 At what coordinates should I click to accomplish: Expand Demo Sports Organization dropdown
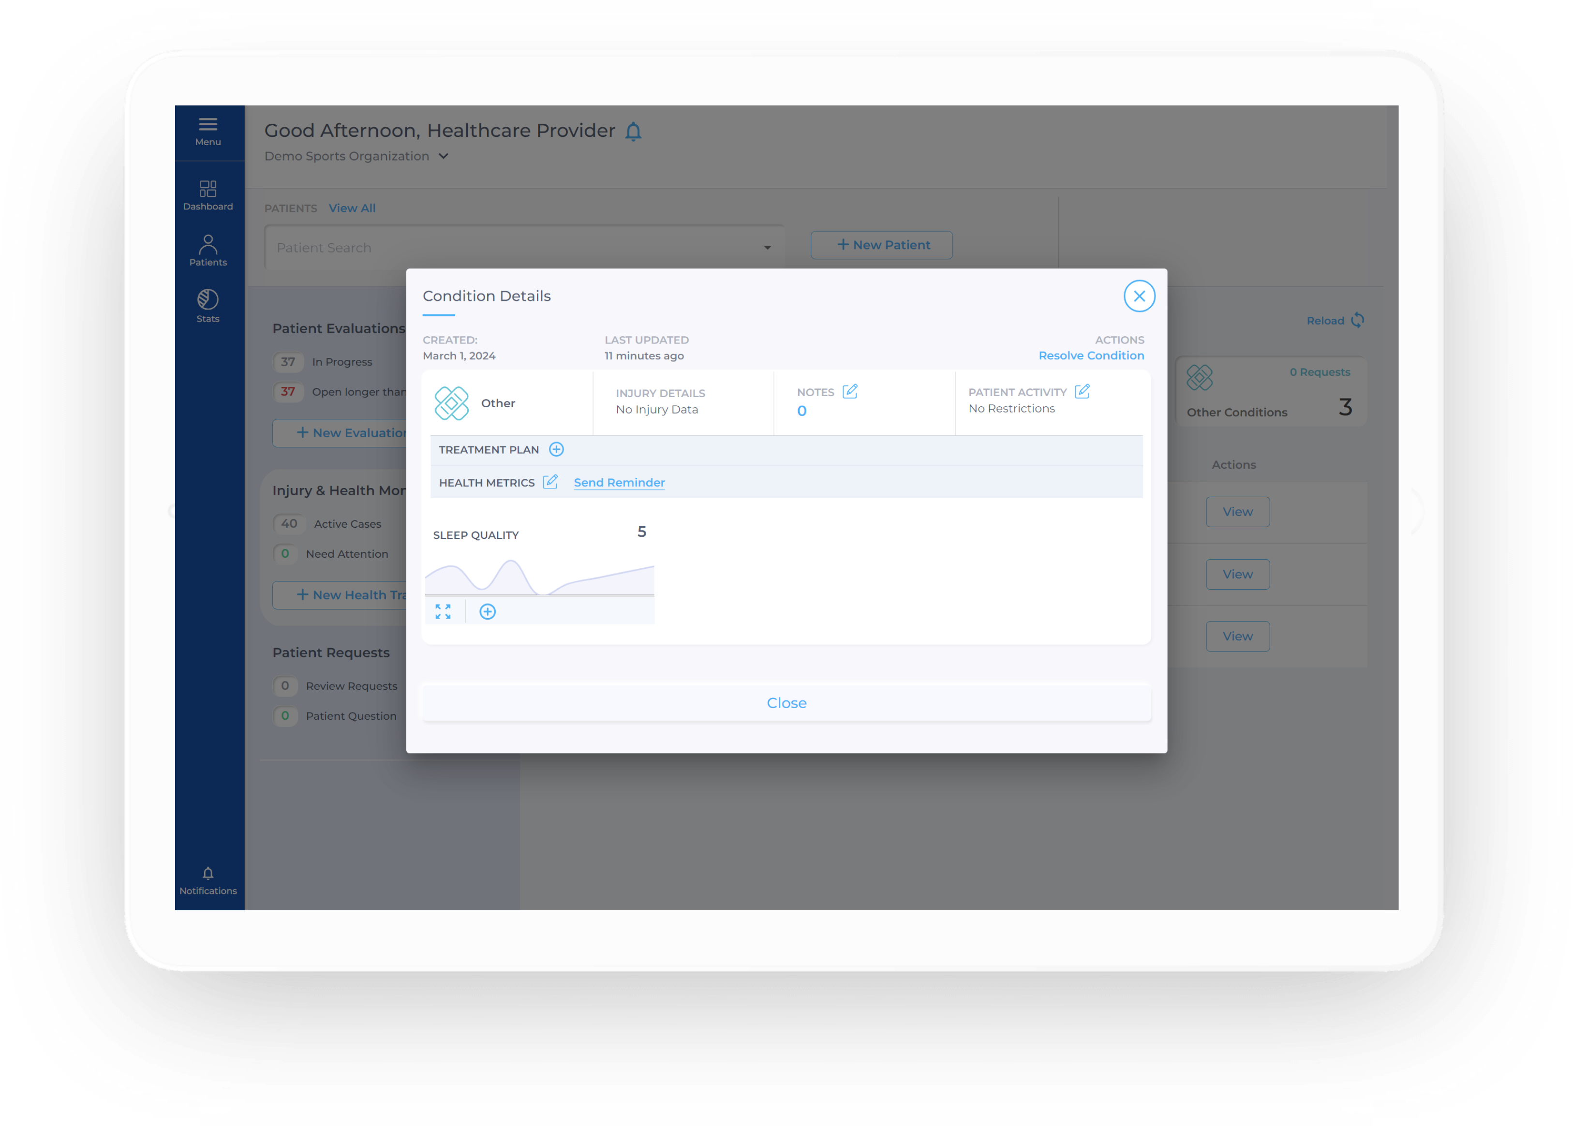[443, 156]
